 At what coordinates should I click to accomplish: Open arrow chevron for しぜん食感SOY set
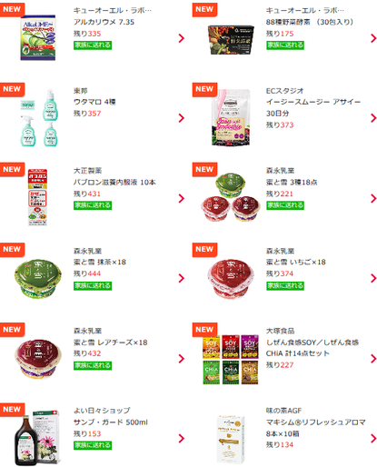373,359
